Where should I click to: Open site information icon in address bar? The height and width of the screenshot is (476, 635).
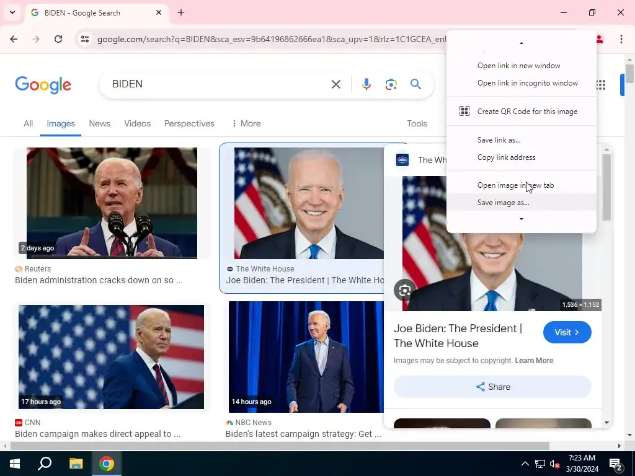[84, 39]
